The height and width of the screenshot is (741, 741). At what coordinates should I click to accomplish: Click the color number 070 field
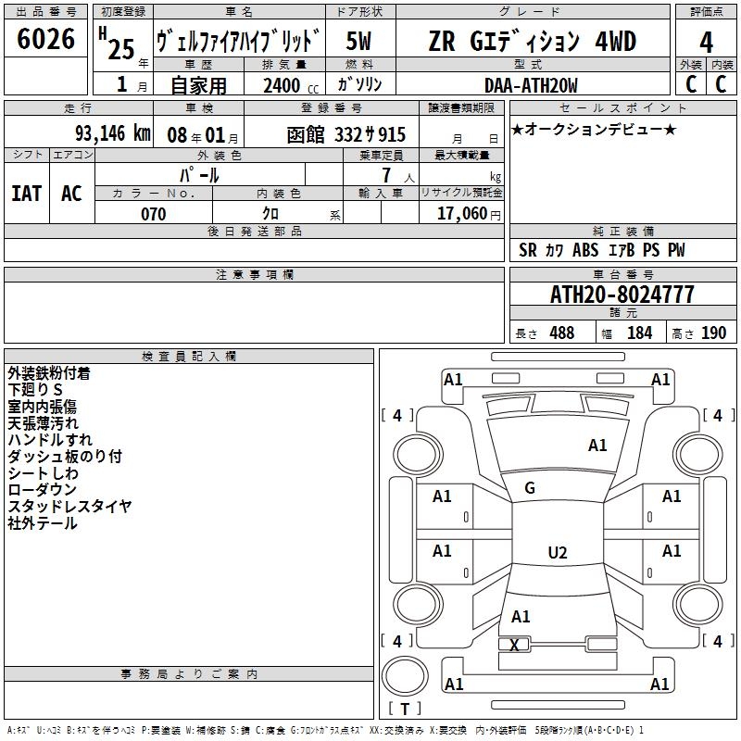click(153, 214)
